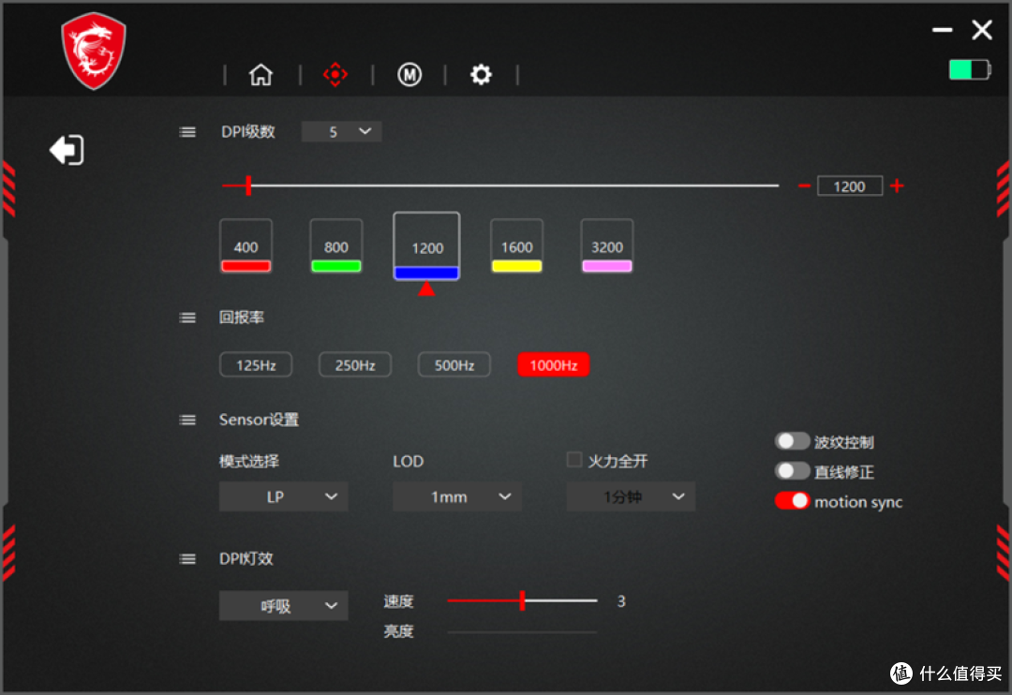Open the 呼吸 lighting effect dropdown
The height and width of the screenshot is (695, 1012).
[283, 605]
